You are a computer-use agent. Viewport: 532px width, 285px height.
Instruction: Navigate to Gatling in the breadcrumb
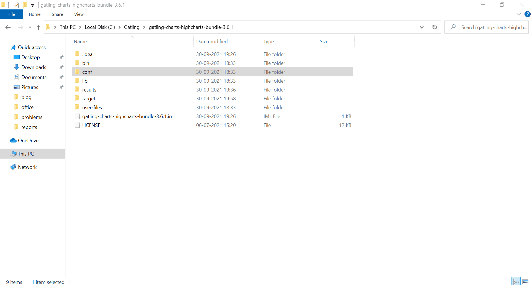[x=132, y=27]
